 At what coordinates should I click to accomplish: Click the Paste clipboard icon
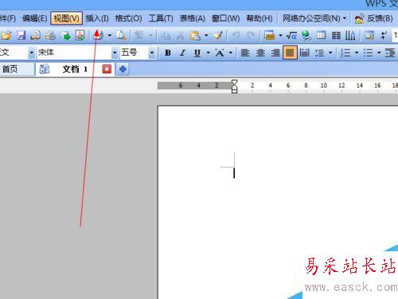pos(195,35)
